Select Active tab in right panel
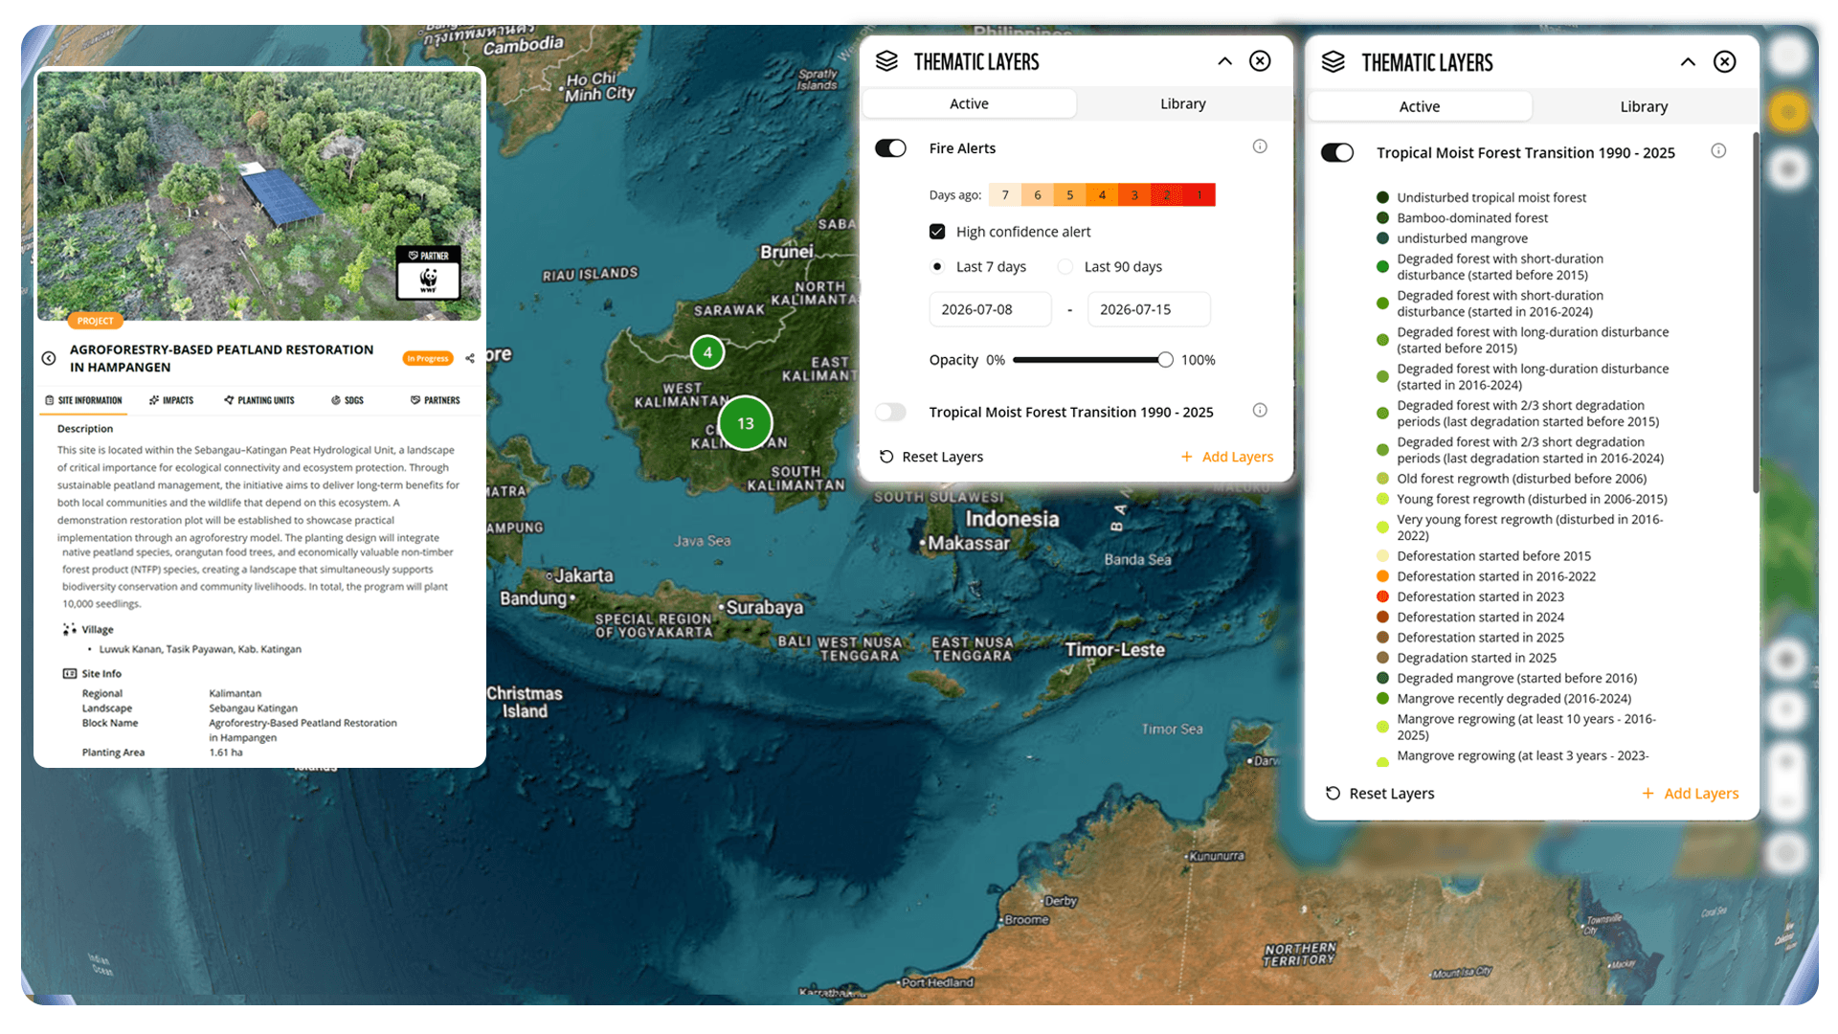1838x1034 pixels. click(x=1420, y=106)
